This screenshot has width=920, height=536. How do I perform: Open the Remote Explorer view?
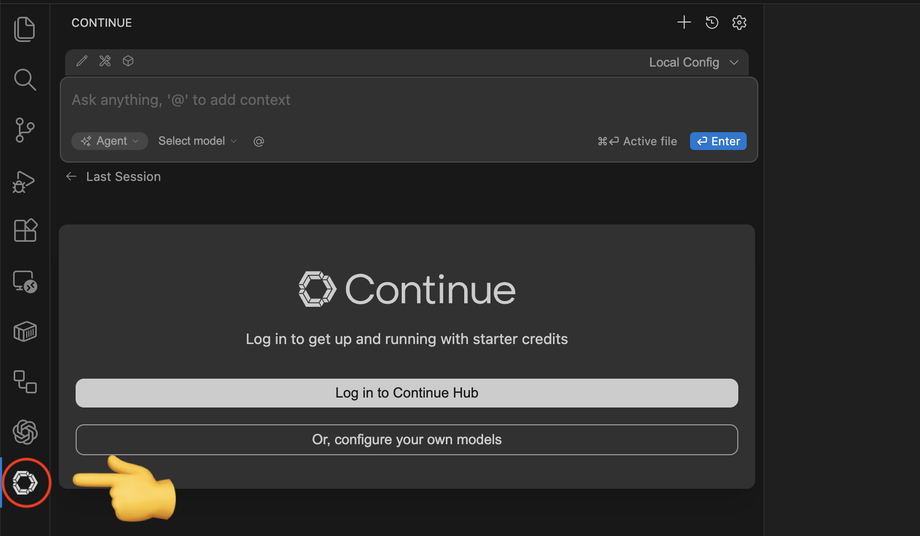(25, 282)
